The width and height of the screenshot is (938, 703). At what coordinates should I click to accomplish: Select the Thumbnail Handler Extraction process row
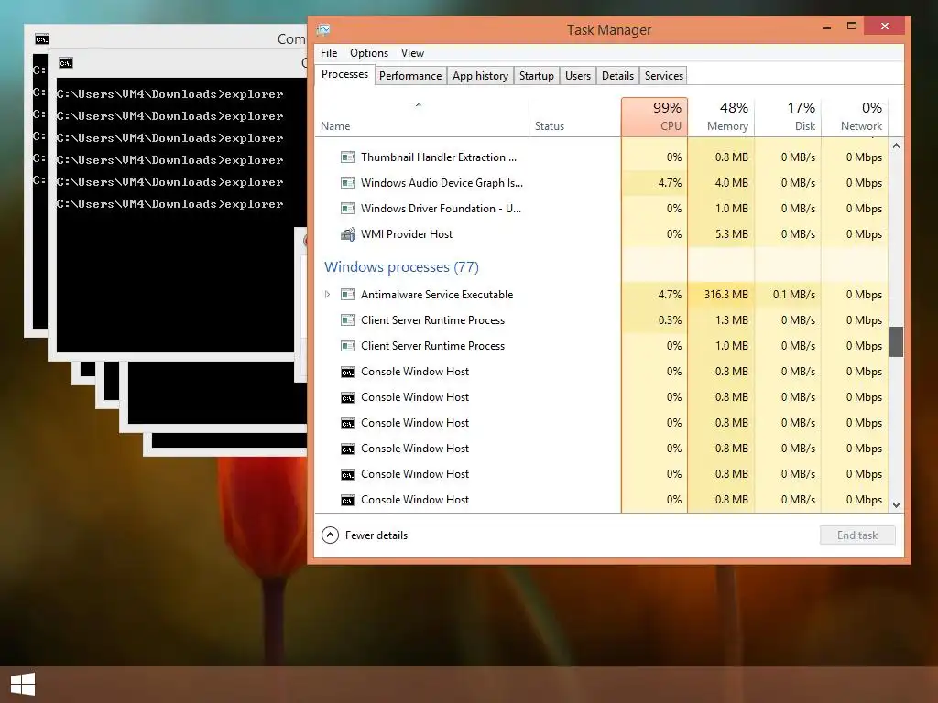(x=602, y=157)
